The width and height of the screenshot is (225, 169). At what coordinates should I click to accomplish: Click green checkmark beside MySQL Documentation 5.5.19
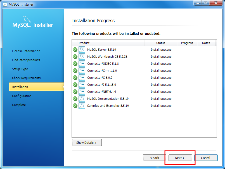pyautogui.click(x=75, y=99)
